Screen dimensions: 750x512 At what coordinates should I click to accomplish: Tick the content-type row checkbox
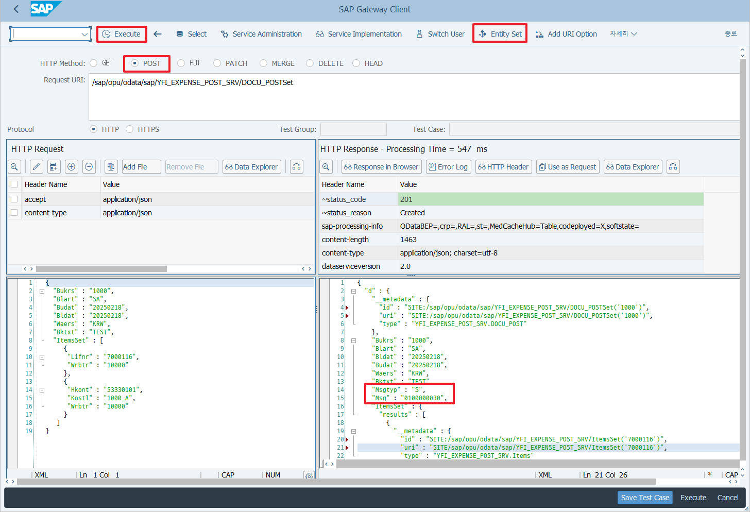[14, 213]
